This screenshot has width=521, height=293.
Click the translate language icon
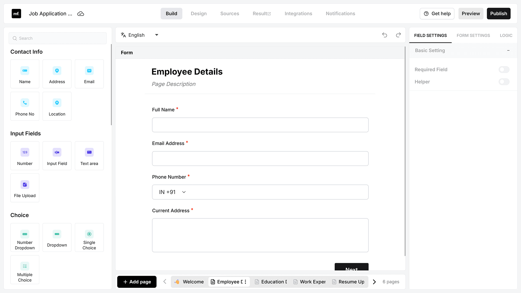coord(123,35)
